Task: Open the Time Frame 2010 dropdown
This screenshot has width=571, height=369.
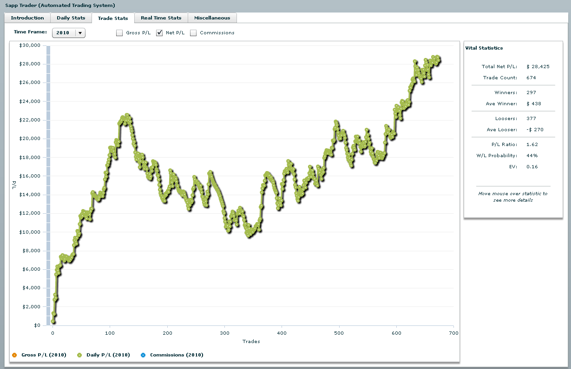Action: [x=69, y=33]
